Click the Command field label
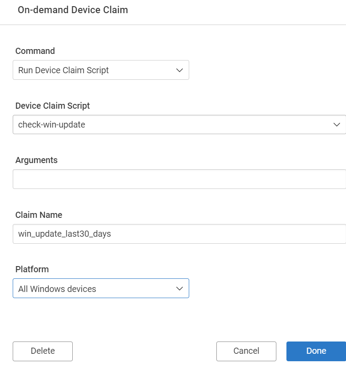The width and height of the screenshot is (346, 370). click(x=35, y=51)
